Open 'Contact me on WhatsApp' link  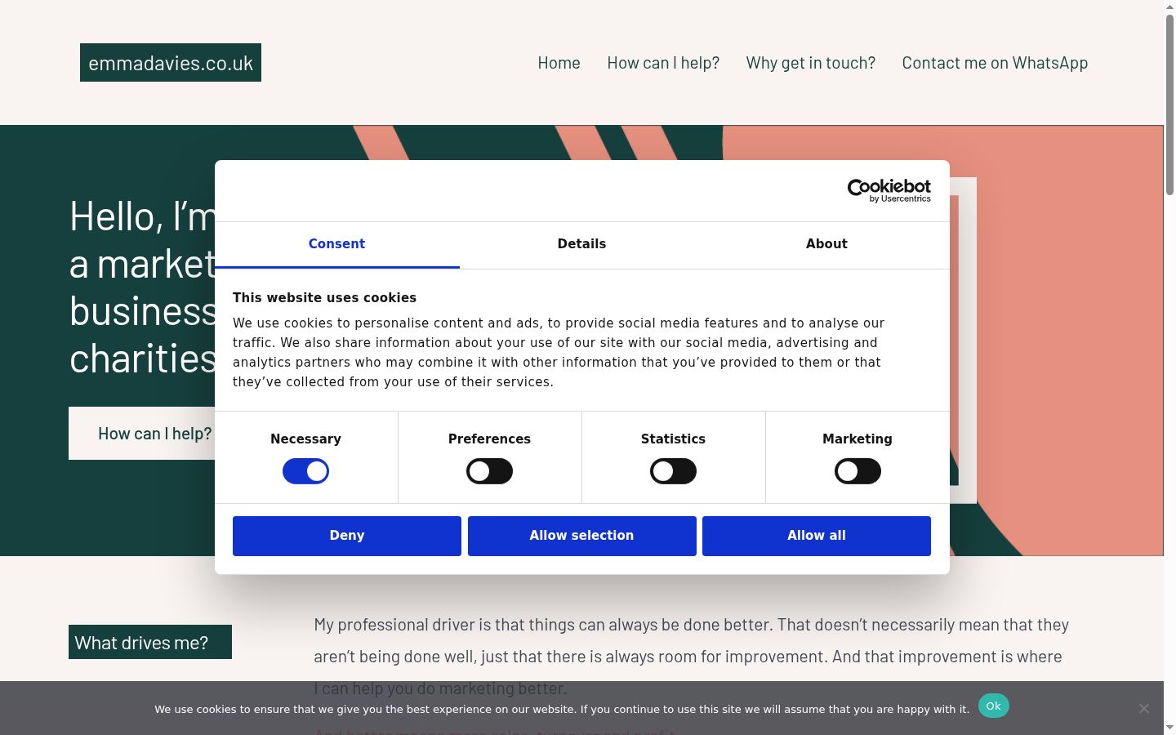pyautogui.click(x=995, y=63)
